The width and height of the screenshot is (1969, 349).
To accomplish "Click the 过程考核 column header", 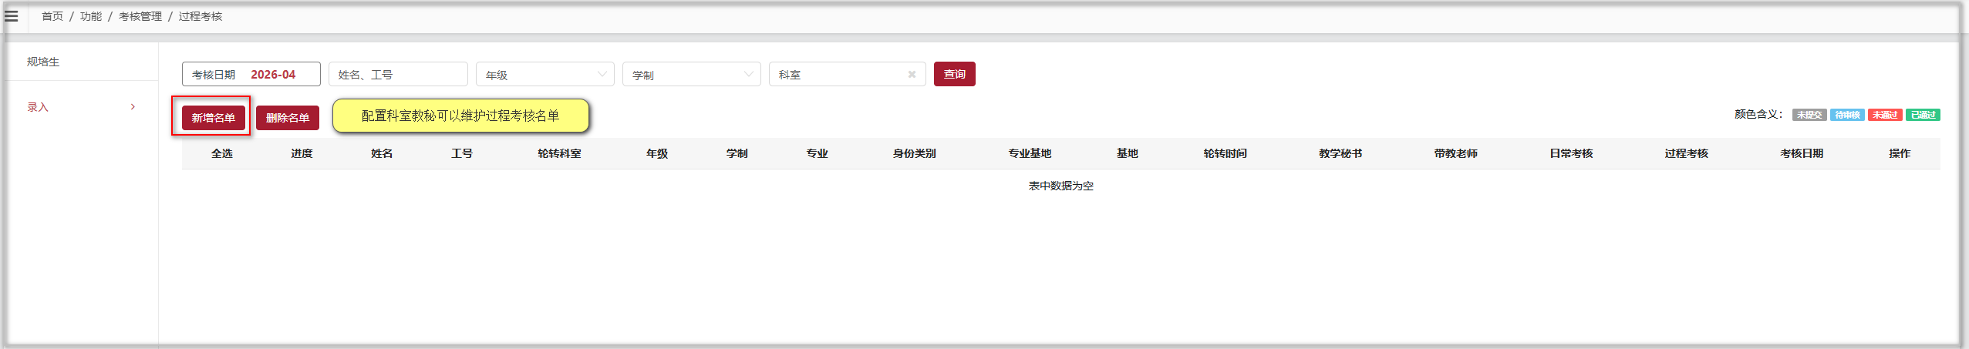I will pos(1687,153).
